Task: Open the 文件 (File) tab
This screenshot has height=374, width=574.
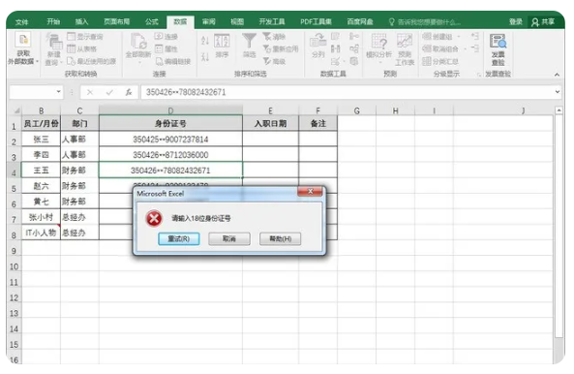Action: click(21, 22)
